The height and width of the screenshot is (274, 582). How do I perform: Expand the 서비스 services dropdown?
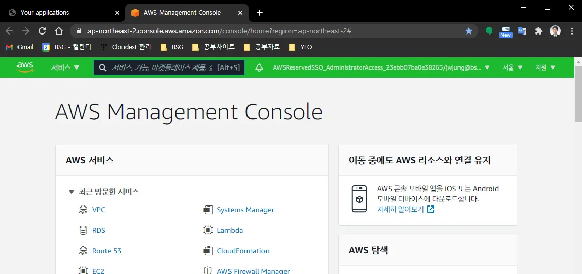click(65, 67)
